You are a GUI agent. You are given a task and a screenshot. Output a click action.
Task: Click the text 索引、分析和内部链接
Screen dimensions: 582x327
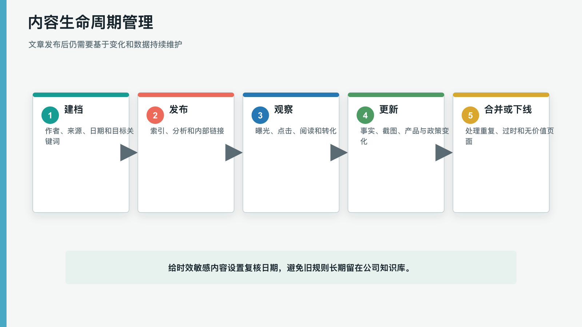(x=187, y=131)
